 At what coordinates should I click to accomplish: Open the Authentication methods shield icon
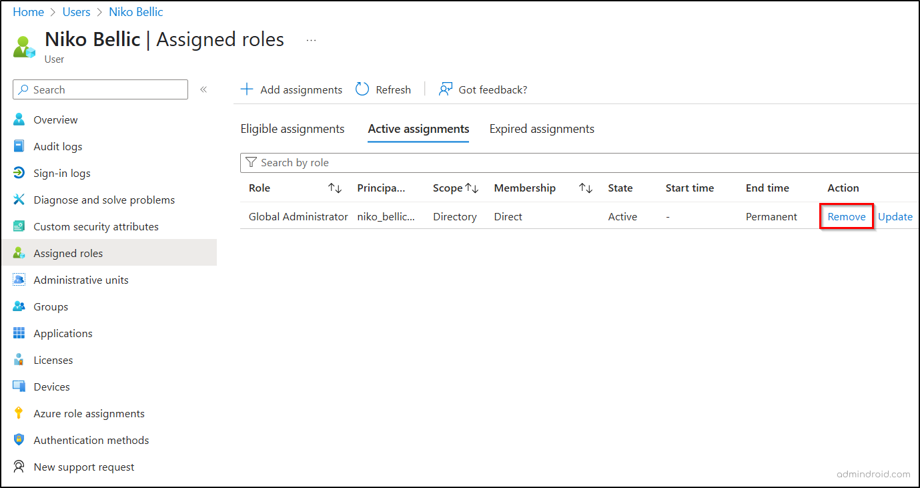click(x=19, y=440)
